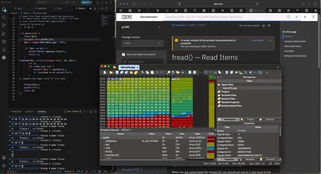The width and height of the screenshot is (321, 174).
Task: Expand scanStart[0] row in Template Results
Action: tap(104, 155)
